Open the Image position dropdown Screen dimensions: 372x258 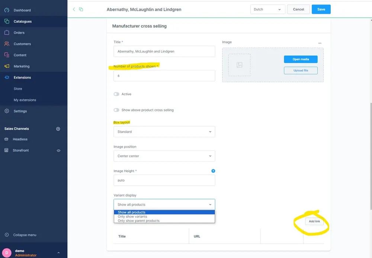(x=164, y=156)
